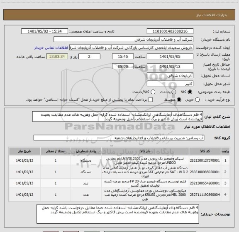Click the واحد شمارش column header
Image resolution: width=239 pixels, height=232 pixels.
click(x=86, y=151)
